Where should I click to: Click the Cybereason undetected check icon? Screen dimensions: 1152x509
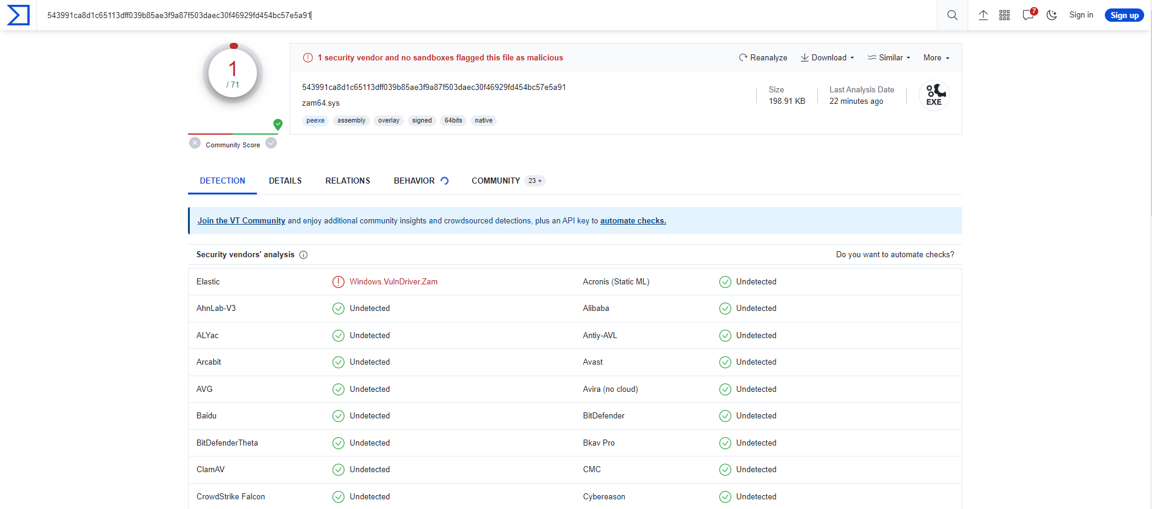(725, 497)
